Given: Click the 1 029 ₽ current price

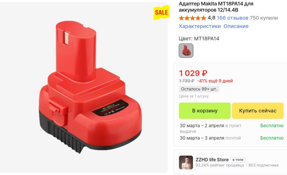Looking at the screenshot, I should pos(193,73).
